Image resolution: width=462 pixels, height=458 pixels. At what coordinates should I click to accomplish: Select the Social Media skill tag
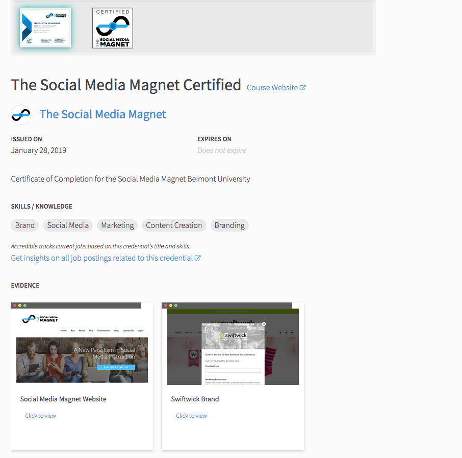pos(68,225)
